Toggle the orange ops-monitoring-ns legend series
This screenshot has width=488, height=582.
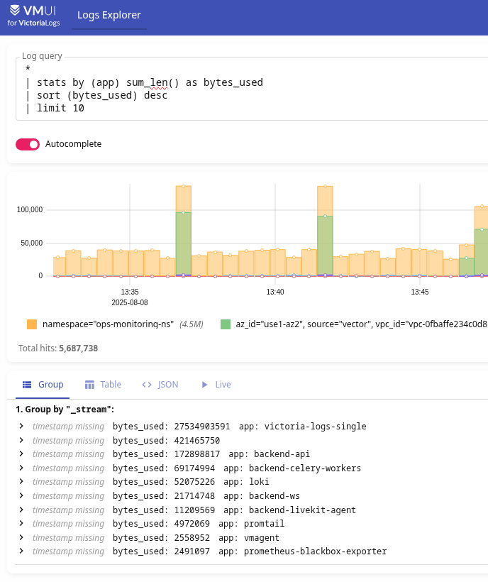tap(115, 324)
